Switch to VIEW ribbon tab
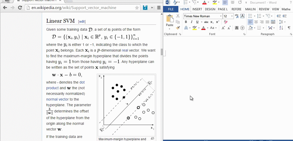293x141 pixels. click(x=275, y=9)
